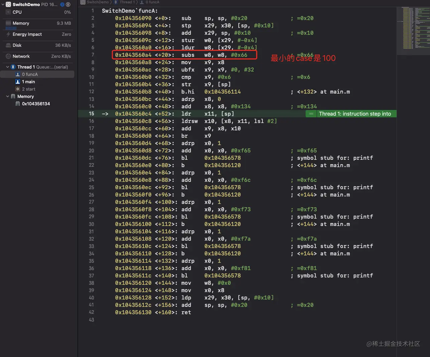Viewport: 430px width, 357px height.
Task: Click branch target 0x104356114 on line 12
Action: [x=222, y=92]
